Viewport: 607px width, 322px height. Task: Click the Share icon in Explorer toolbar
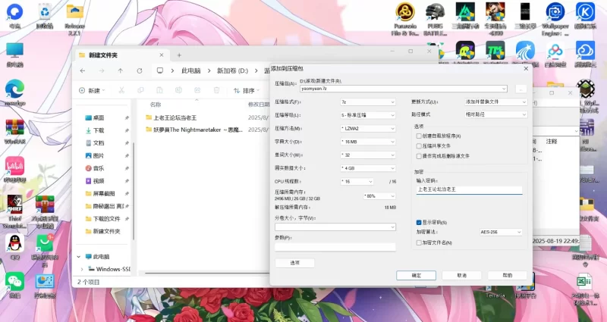[x=197, y=90]
